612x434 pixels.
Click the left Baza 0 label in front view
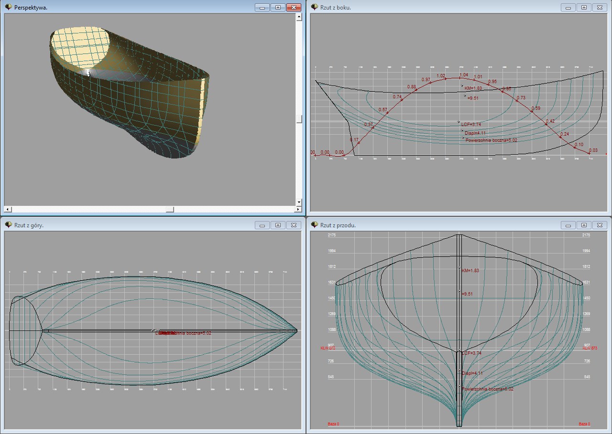coord(333,424)
